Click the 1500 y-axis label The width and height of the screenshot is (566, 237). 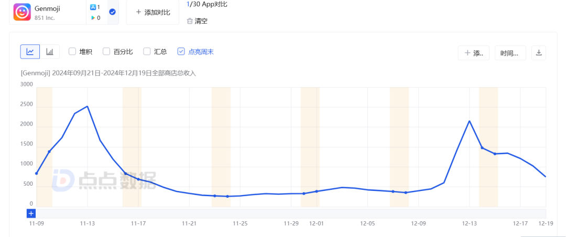(27, 144)
